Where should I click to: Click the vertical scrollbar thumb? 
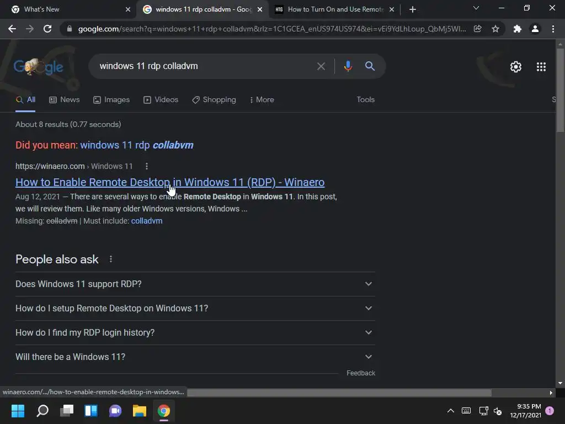point(560,90)
